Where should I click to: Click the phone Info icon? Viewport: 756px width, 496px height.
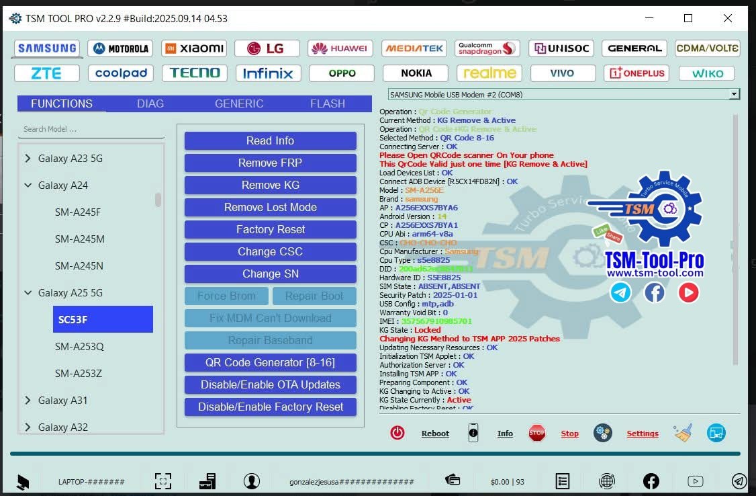point(473,433)
